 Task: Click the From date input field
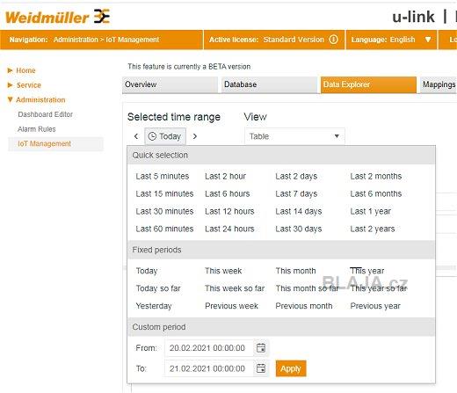(209, 348)
